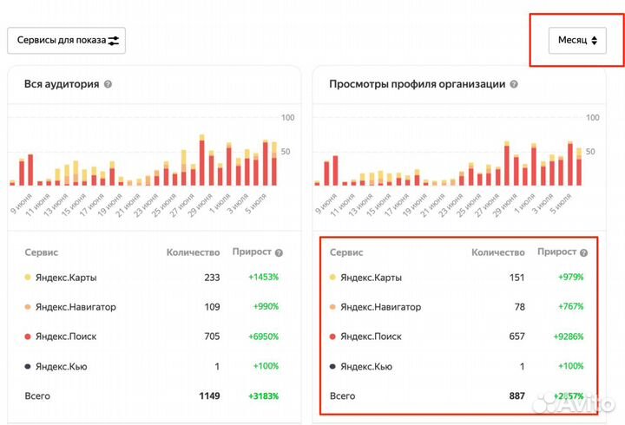The image size is (625, 425).
Task: Click the help icon beside Просмотры профиля организации
Action: [x=514, y=84]
